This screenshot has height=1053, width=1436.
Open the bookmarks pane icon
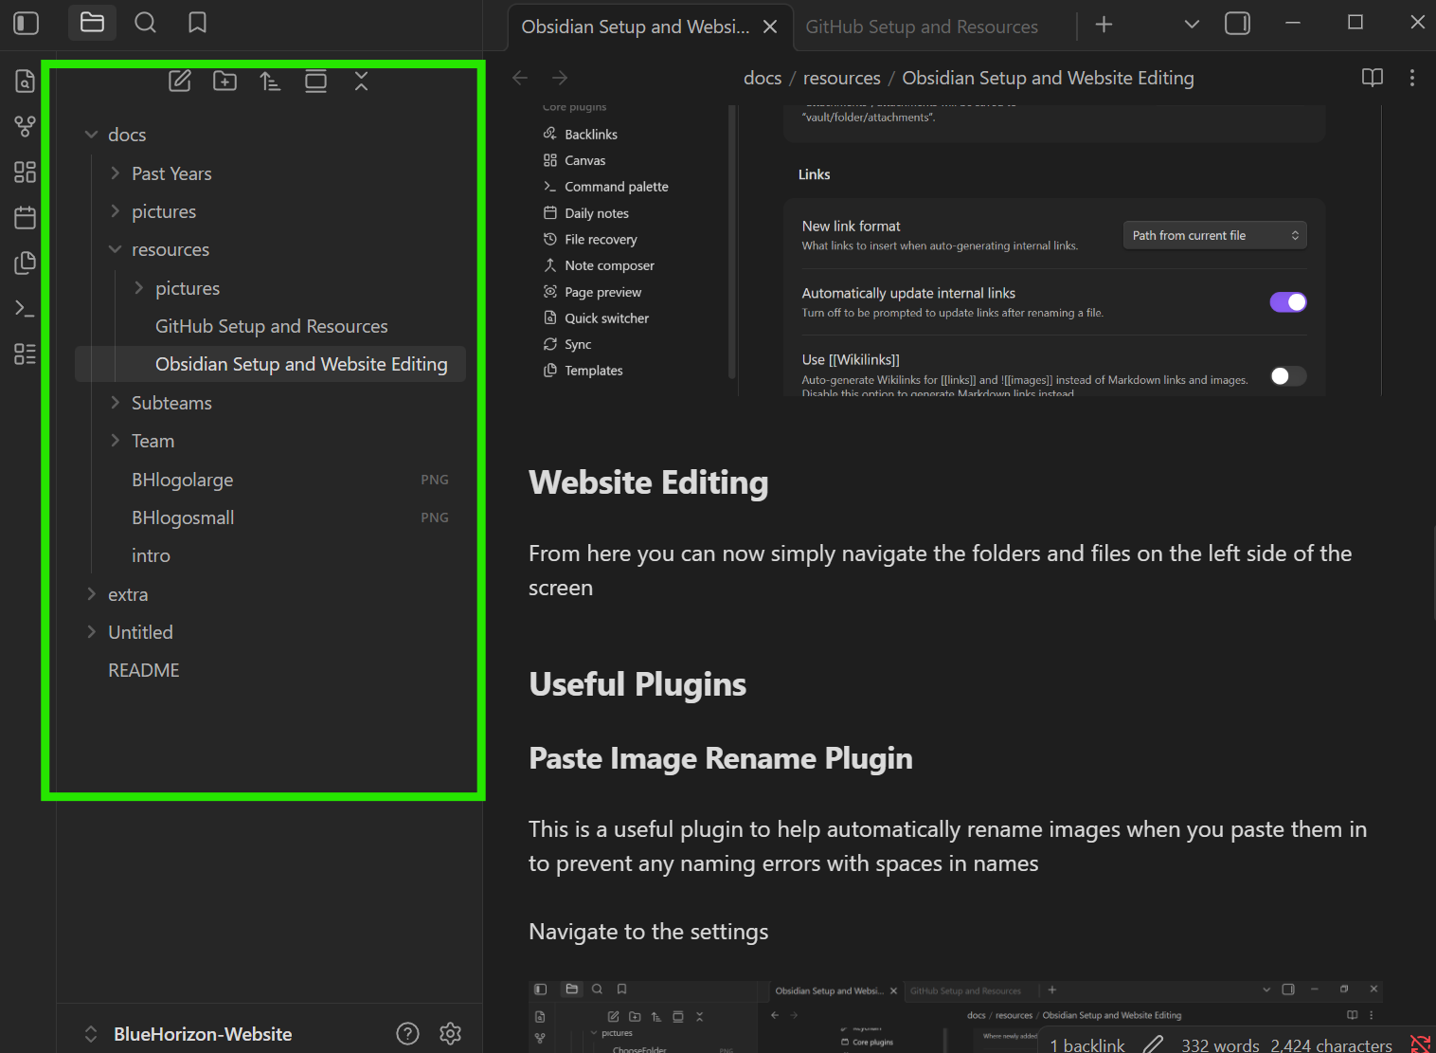(x=197, y=23)
